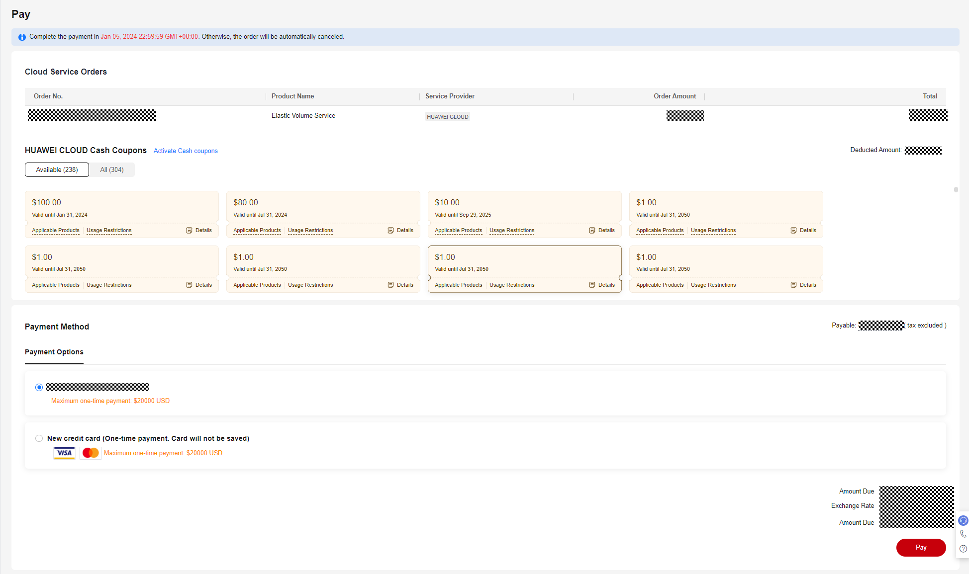This screenshot has width=969, height=574.
Task: Click the Elastic Volume Service product name
Action: coord(303,116)
